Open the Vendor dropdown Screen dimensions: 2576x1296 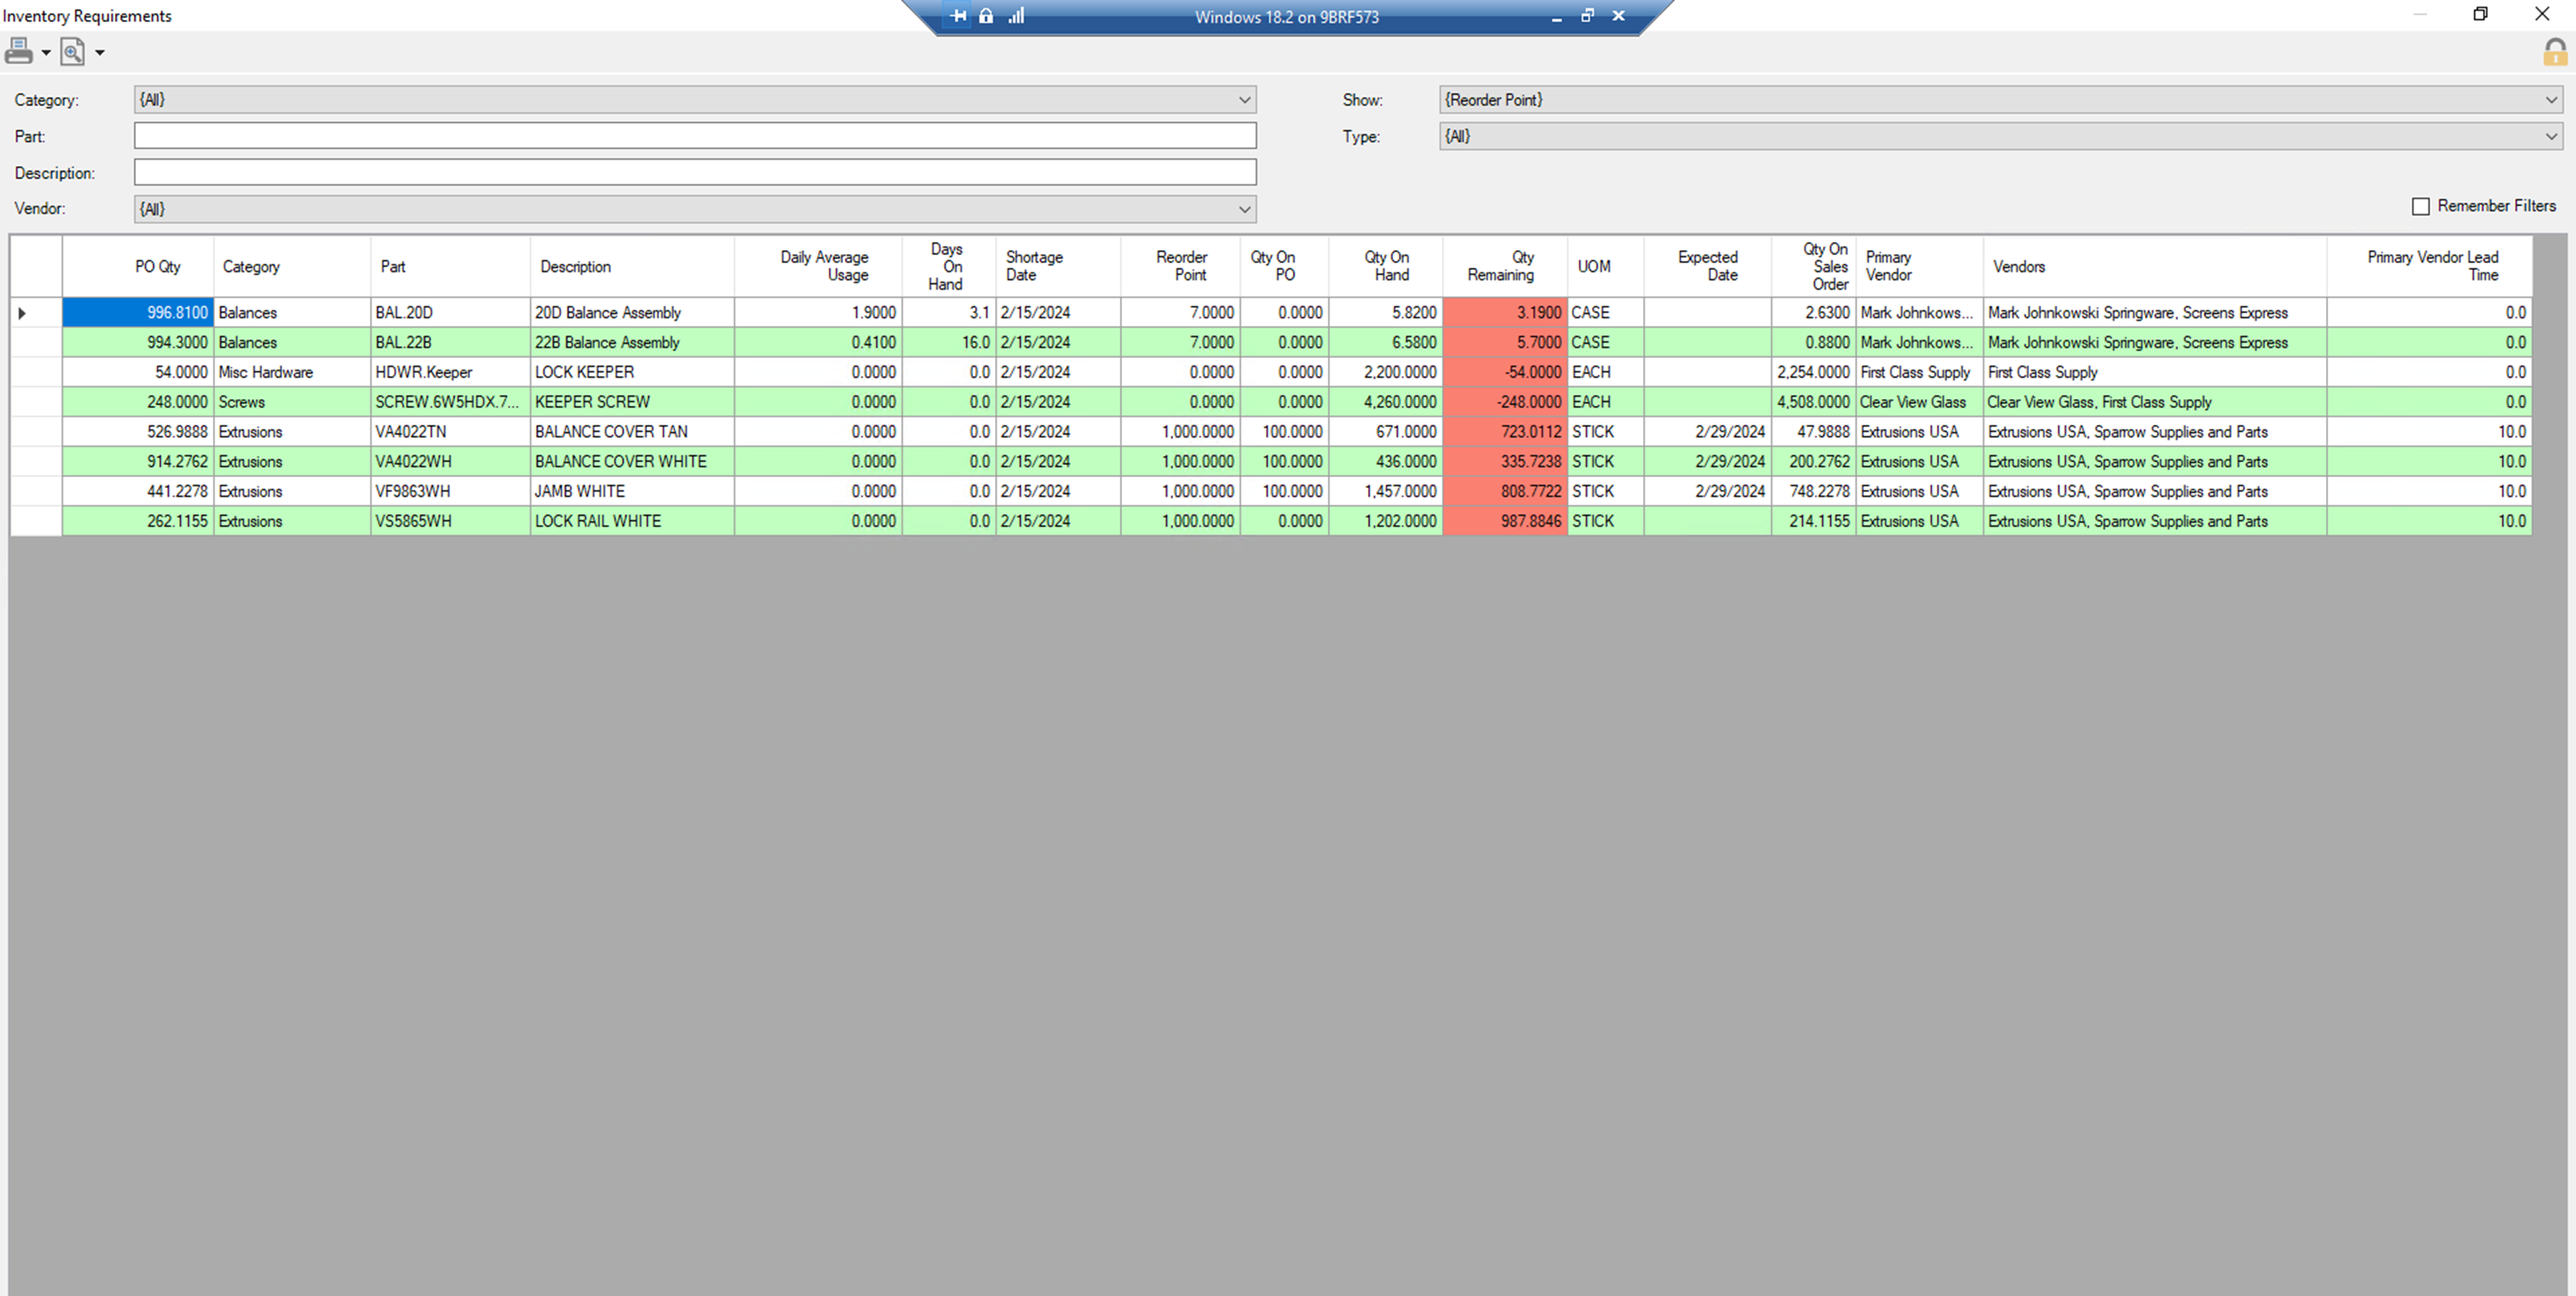click(x=1245, y=209)
